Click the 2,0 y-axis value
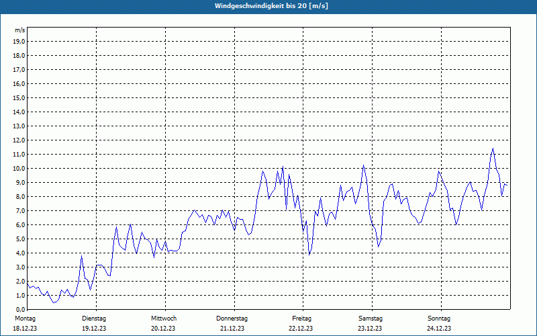This screenshot has height=336, width=537. 20,281
